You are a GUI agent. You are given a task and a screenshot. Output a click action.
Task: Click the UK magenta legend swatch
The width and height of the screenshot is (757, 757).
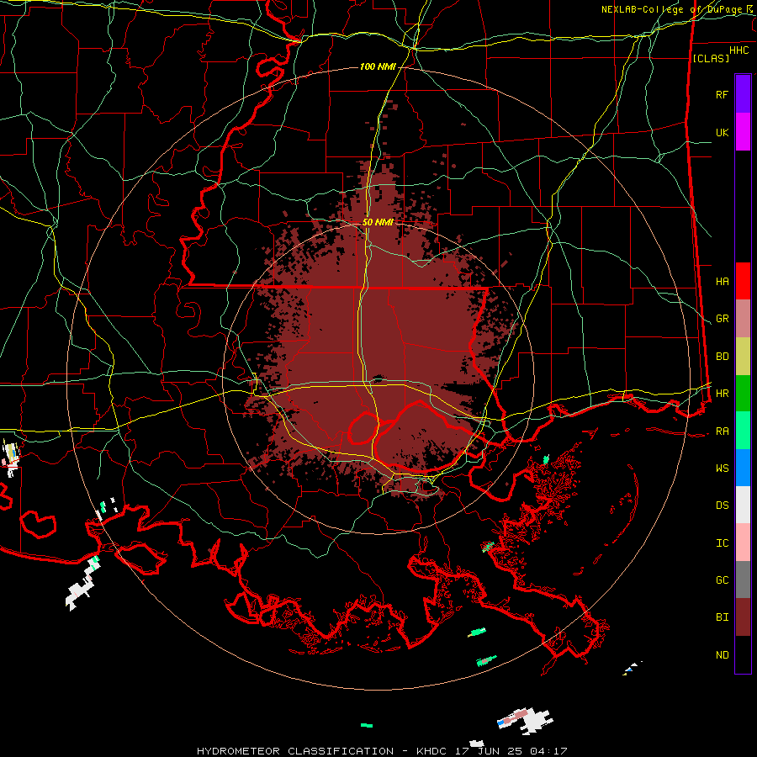pyautogui.click(x=743, y=132)
